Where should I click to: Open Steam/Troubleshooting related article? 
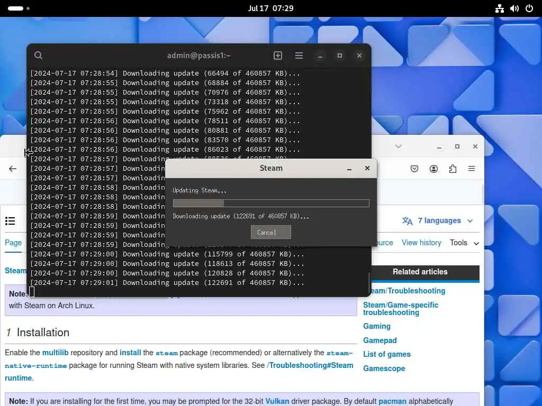click(407, 291)
